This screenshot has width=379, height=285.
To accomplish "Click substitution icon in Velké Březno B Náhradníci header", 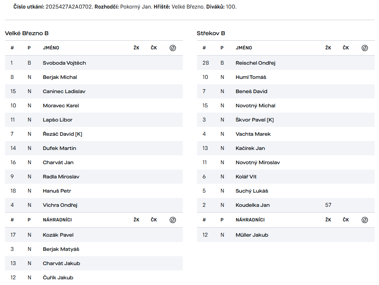I will pos(173,220).
